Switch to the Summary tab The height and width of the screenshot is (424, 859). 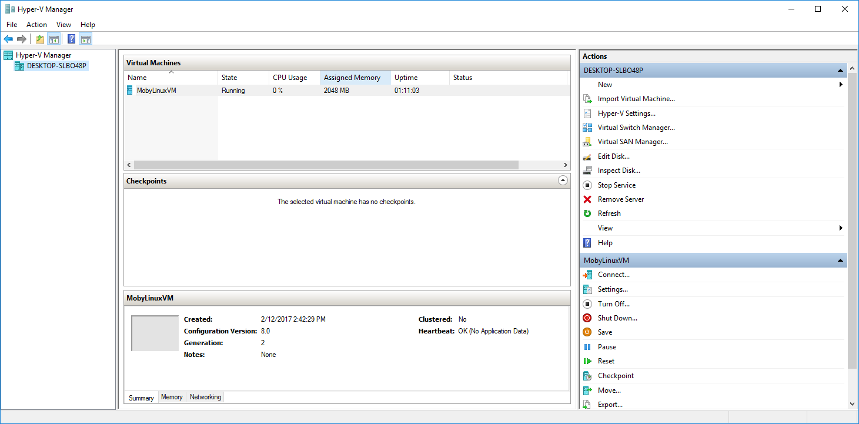pos(142,398)
